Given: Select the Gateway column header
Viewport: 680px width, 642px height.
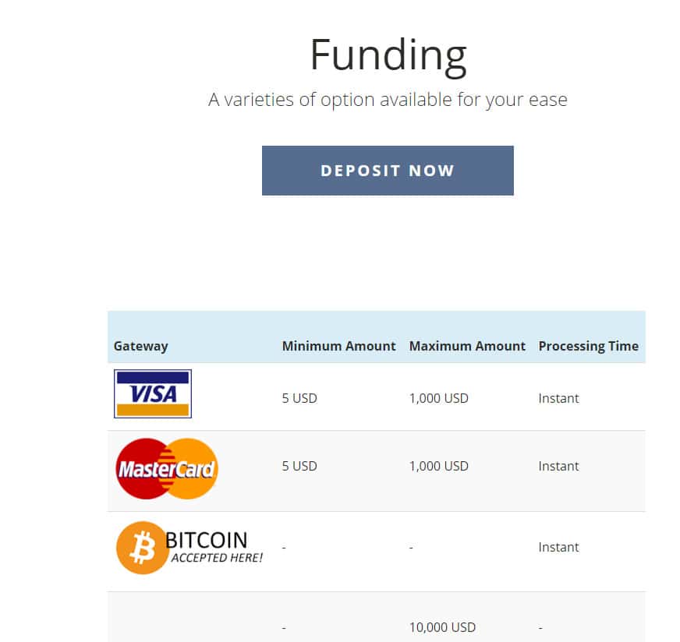Looking at the screenshot, I should click(140, 346).
